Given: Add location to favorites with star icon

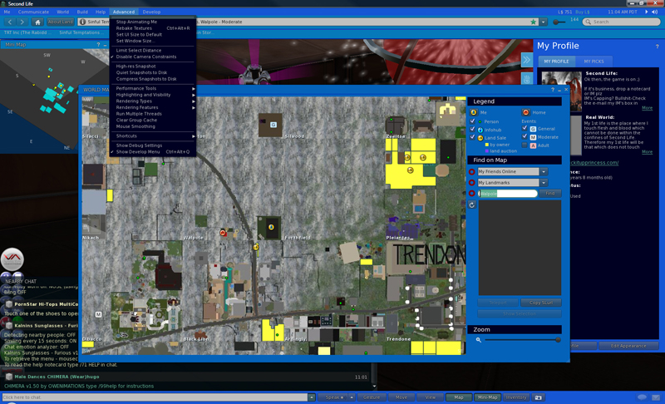Looking at the screenshot, I should [534, 22].
